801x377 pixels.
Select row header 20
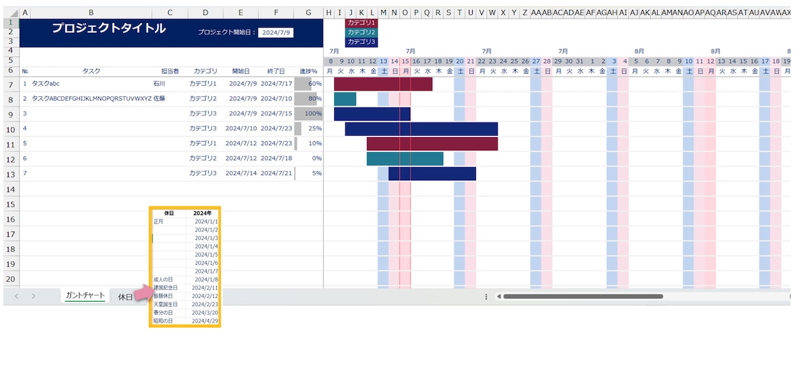point(11,279)
